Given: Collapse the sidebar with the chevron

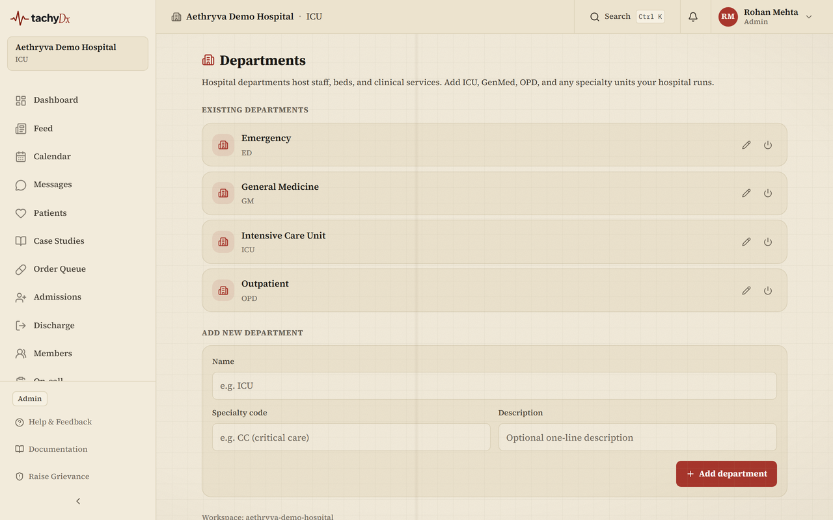Looking at the screenshot, I should (78, 501).
